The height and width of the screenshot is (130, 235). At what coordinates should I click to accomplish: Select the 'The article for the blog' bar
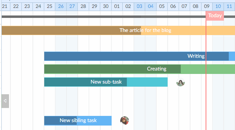pyautogui.click(x=118, y=30)
